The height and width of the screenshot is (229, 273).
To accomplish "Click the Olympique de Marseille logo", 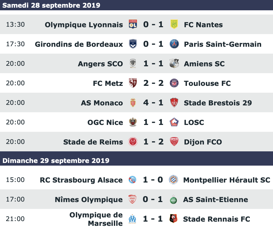I will pyautogui.click(x=132, y=219).
